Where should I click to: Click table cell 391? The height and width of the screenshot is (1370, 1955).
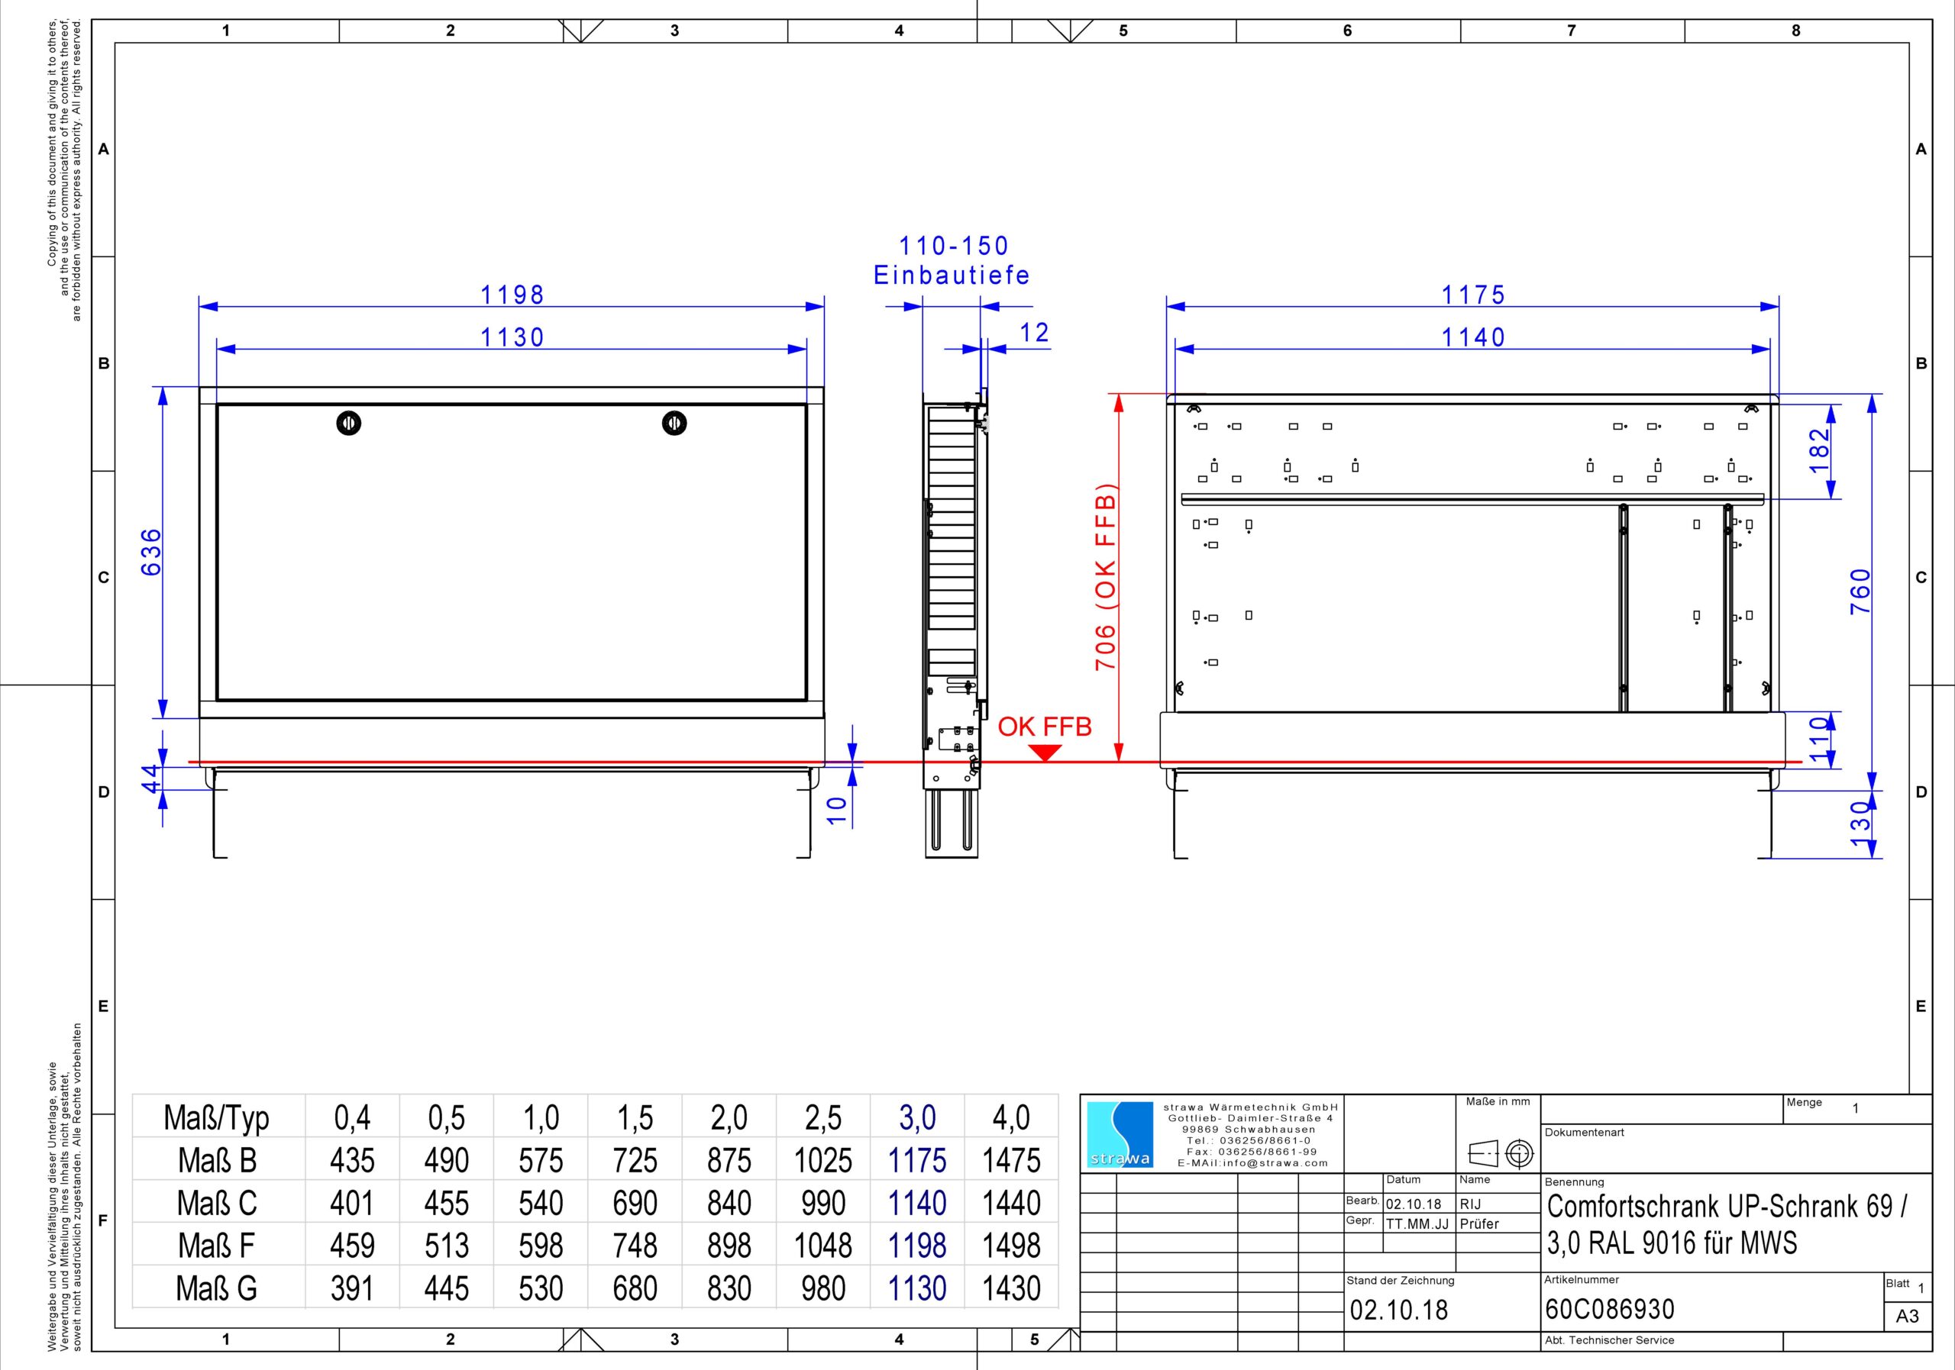point(351,1288)
